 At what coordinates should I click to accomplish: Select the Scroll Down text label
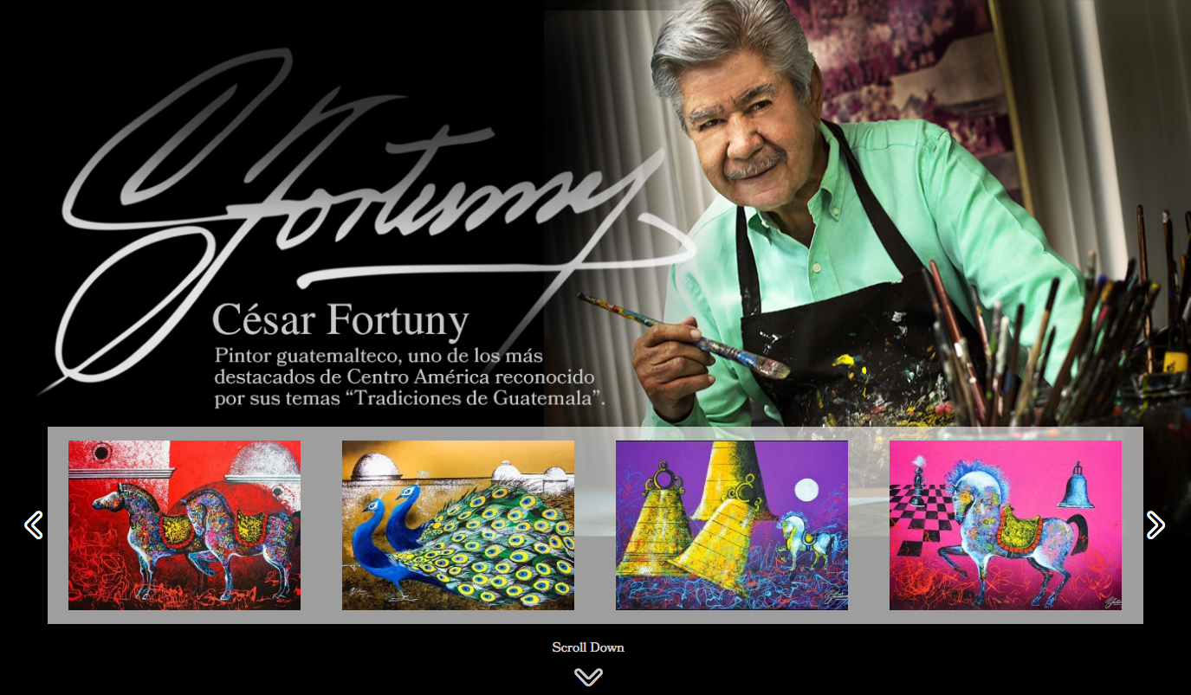588,647
